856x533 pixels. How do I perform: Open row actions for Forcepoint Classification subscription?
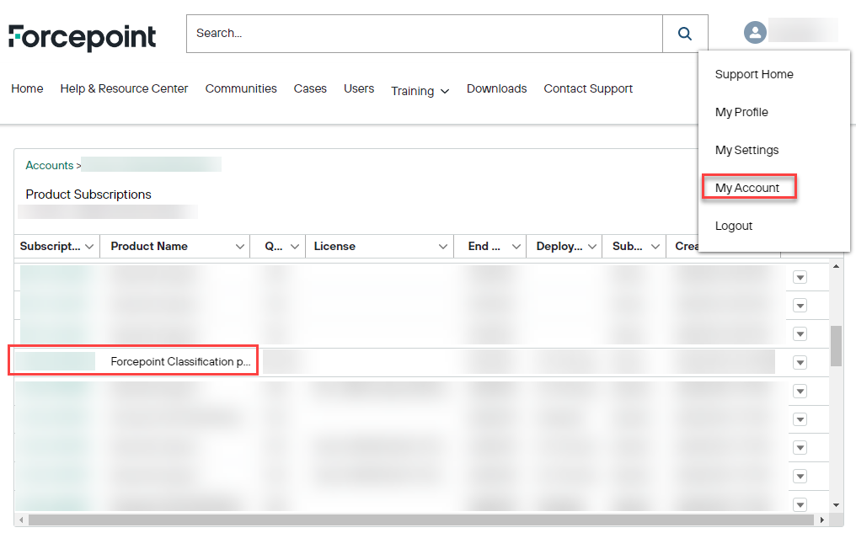click(x=799, y=362)
